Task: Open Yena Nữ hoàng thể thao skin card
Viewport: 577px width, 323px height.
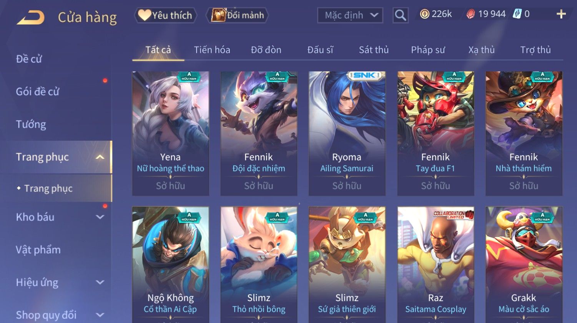Action: [x=171, y=133]
